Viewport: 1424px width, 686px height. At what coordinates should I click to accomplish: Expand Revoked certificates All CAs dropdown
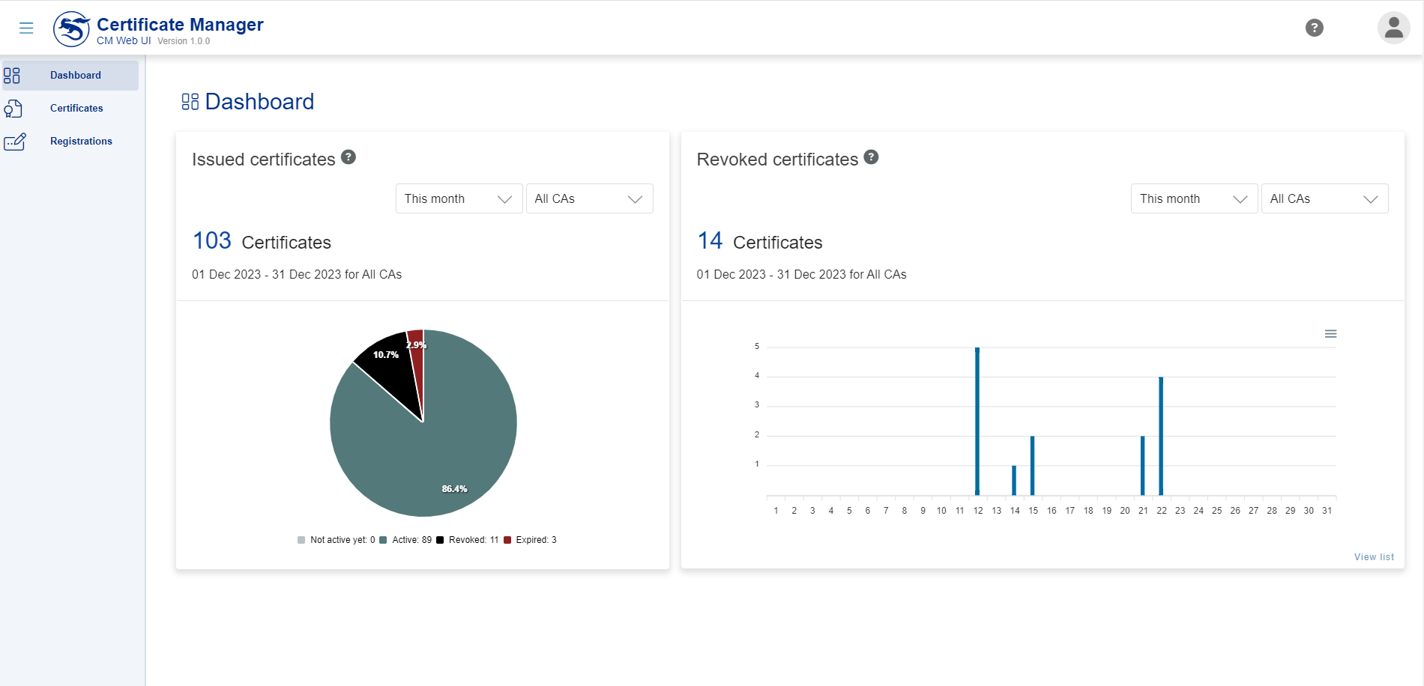(1324, 198)
